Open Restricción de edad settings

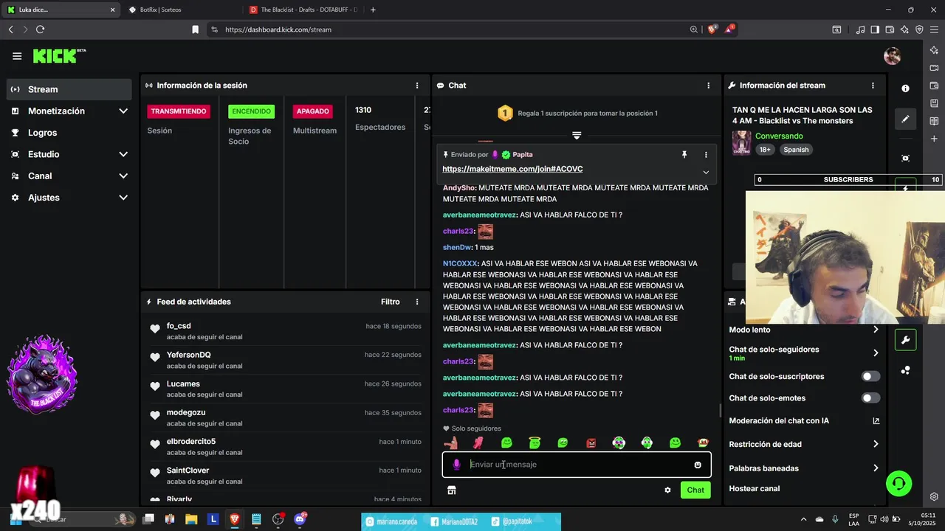tap(804, 444)
